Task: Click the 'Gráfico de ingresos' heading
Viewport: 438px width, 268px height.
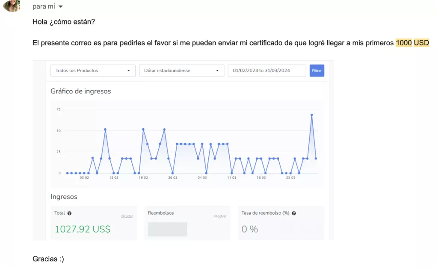Action: [81, 91]
